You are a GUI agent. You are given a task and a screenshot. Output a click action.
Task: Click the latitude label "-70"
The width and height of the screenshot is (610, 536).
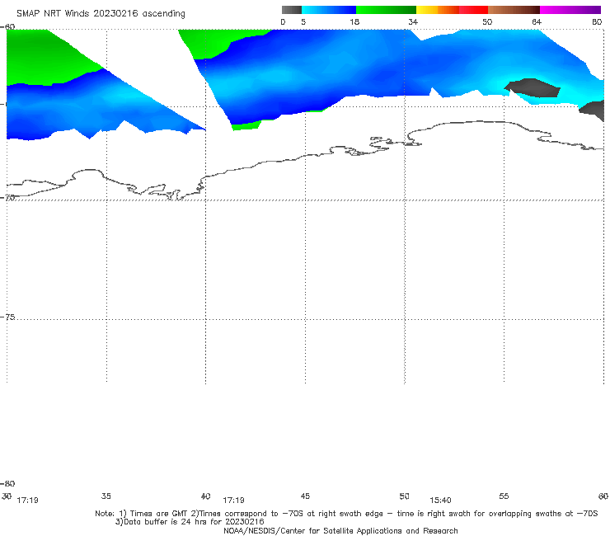coord(7,198)
